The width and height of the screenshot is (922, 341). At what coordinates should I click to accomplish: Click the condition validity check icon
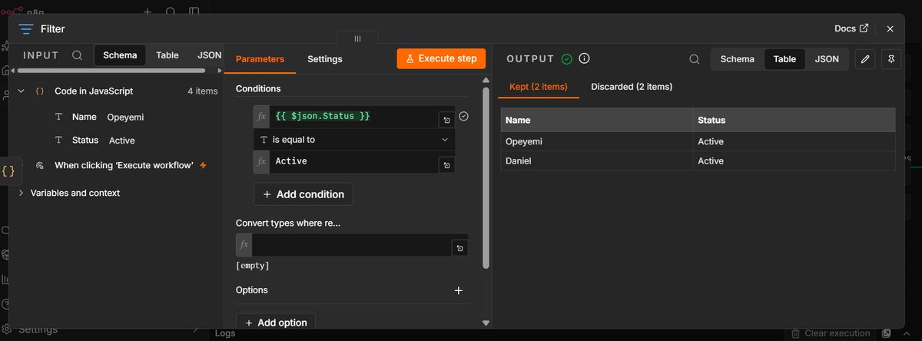tap(463, 116)
